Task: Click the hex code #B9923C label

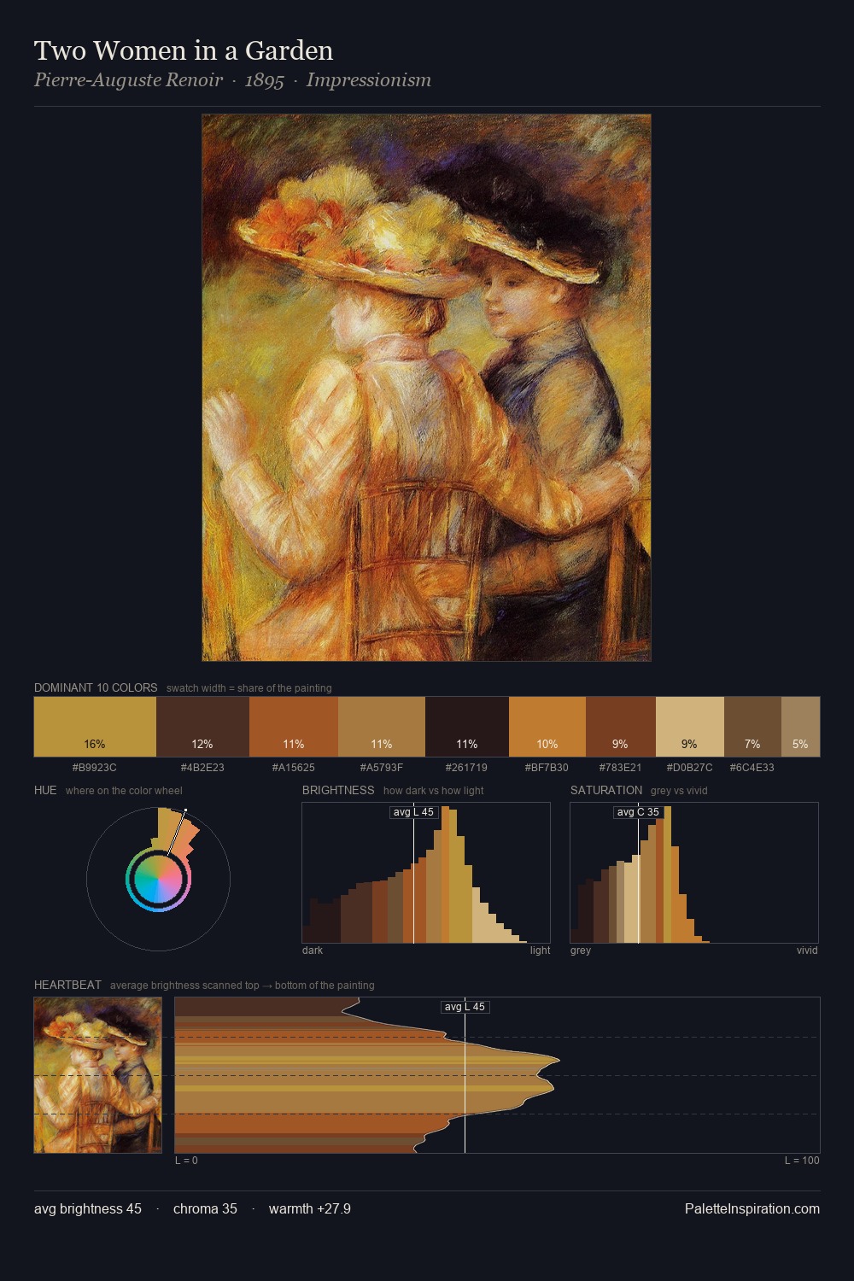Action: tap(95, 767)
